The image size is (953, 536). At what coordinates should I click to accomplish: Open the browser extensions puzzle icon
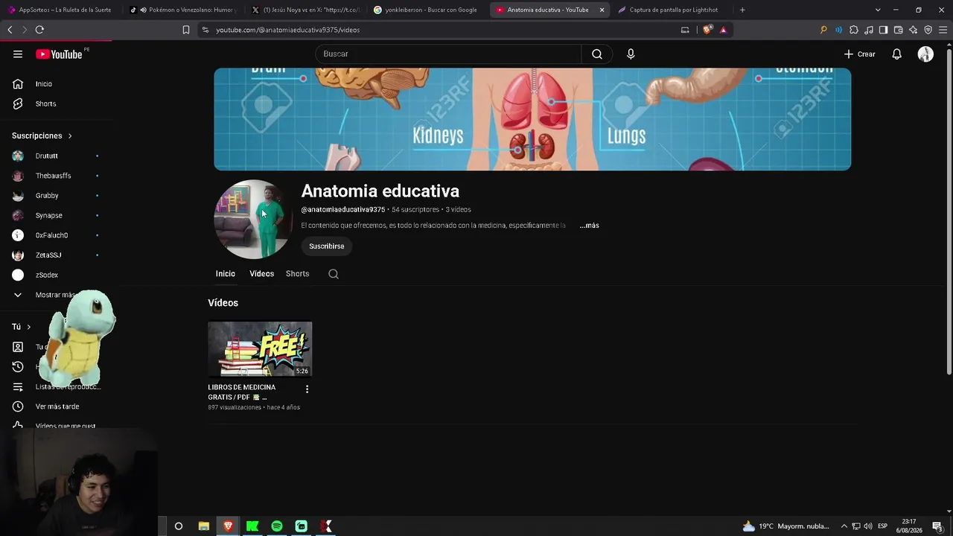click(854, 30)
